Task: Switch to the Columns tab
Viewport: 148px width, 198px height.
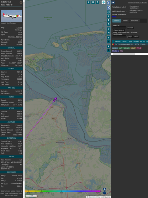Action: tap(134, 21)
